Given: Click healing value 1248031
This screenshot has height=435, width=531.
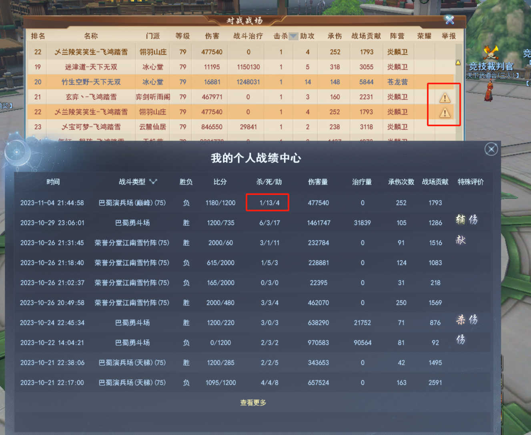Looking at the screenshot, I should (248, 82).
